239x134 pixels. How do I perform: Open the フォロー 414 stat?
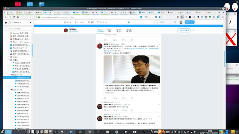109,30
